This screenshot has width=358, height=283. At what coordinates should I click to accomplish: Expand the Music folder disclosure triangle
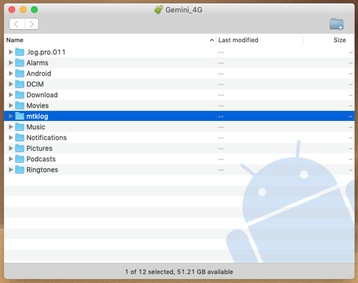[11, 127]
